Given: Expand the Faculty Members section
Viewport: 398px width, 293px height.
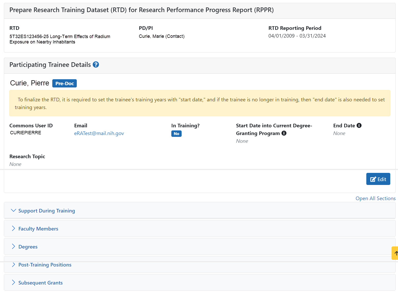Looking at the screenshot, I should (x=38, y=229).
